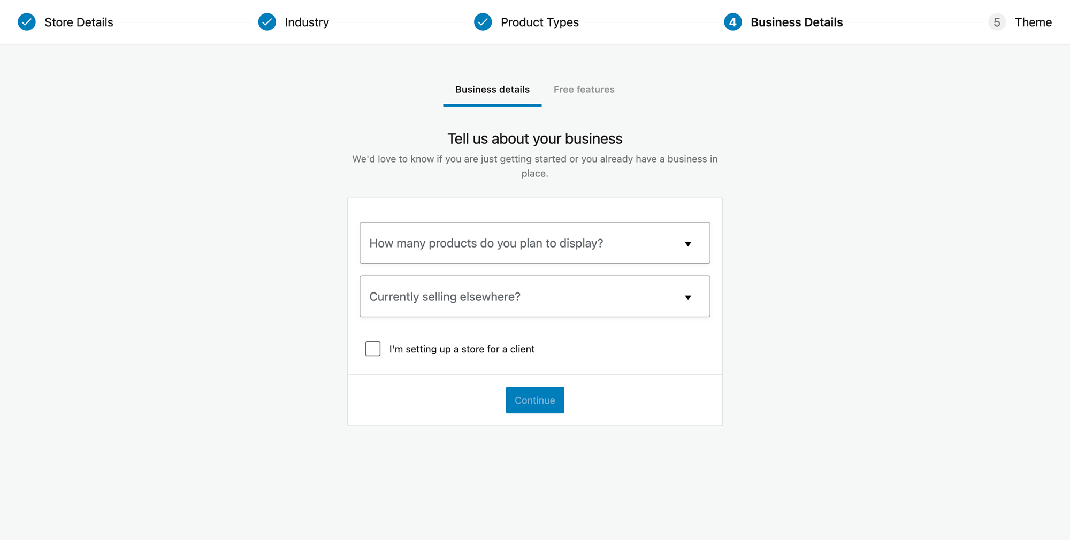Click the 'Tell us about your business' heading

click(534, 138)
